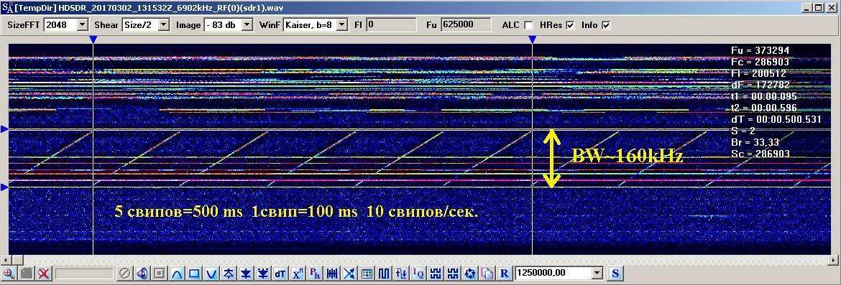
Task: Click the blue S button
Action: (615, 274)
